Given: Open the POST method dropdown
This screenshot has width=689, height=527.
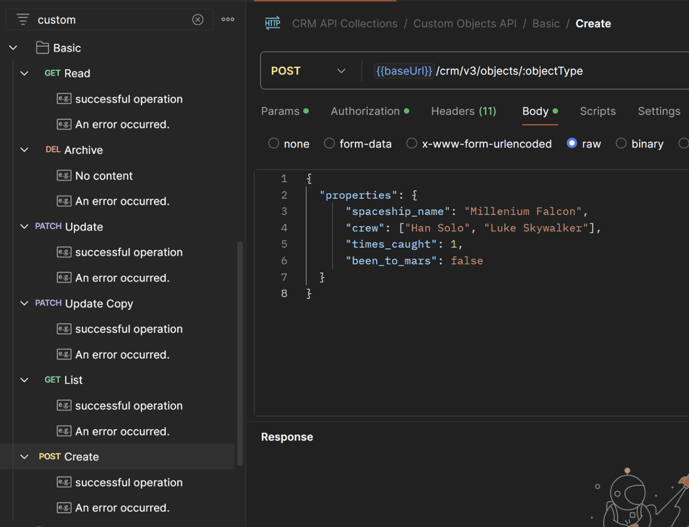Looking at the screenshot, I should [x=341, y=70].
